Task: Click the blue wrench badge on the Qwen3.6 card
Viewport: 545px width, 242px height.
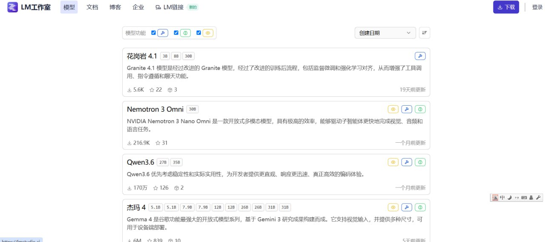Action: (x=407, y=162)
